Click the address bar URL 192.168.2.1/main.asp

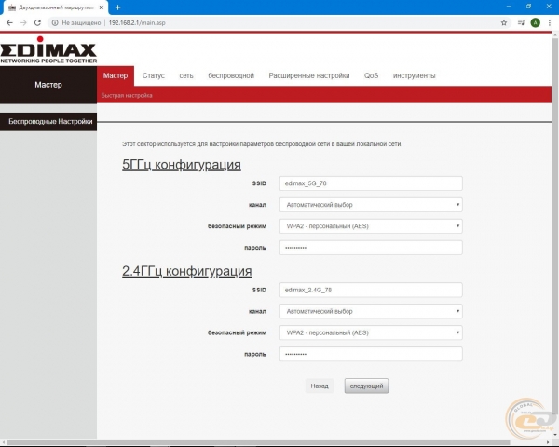(137, 22)
